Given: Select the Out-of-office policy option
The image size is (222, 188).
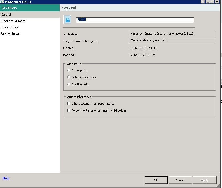Looking at the screenshot, I should click(69, 77).
